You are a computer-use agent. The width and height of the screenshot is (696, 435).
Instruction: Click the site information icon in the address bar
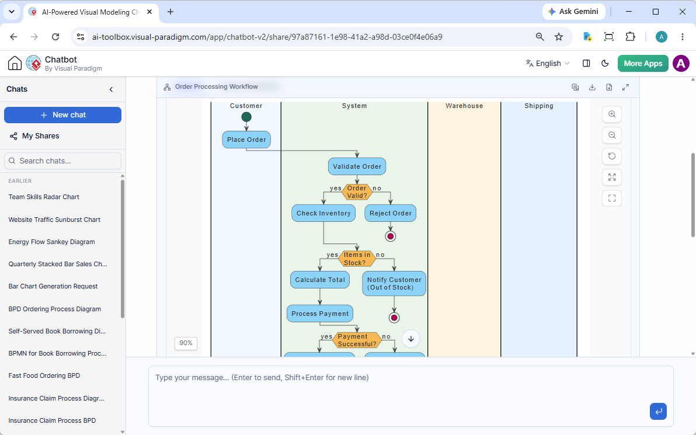pyautogui.click(x=81, y=37)
